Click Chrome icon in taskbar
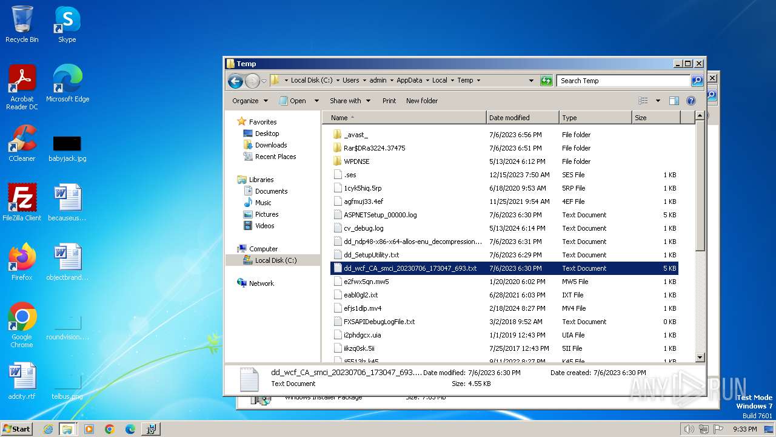The height and width of the screenshot is (437, 776). click(x=110, y=429)
